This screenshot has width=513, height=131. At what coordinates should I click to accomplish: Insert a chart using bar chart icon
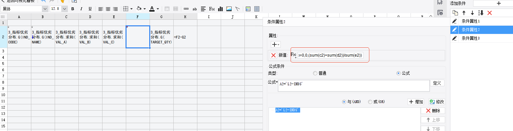[220, 9]
